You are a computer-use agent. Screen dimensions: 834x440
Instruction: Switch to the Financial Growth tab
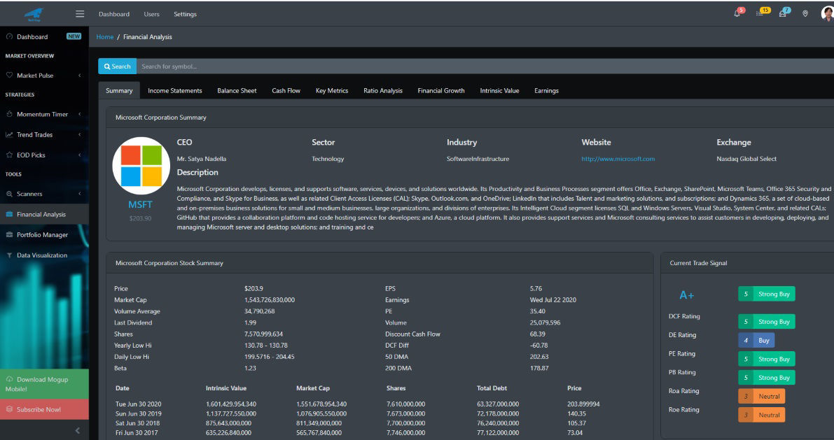(x=441, y=90)
